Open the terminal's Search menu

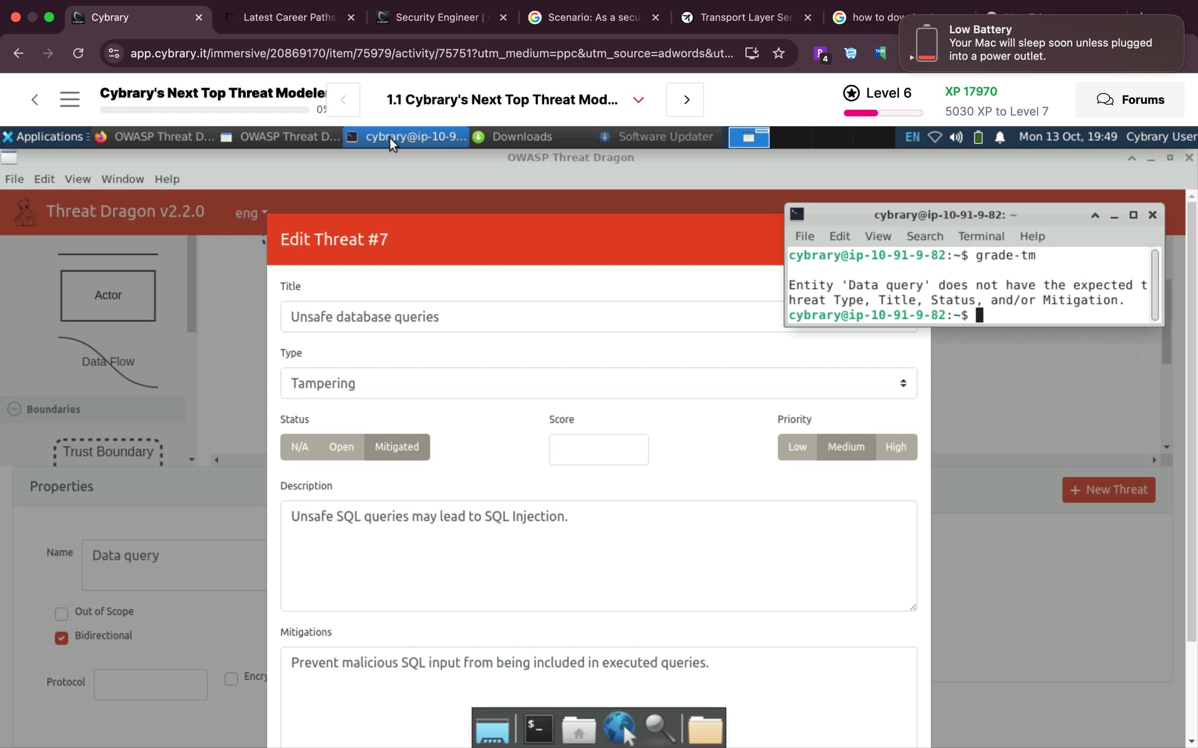pos(924,236)
